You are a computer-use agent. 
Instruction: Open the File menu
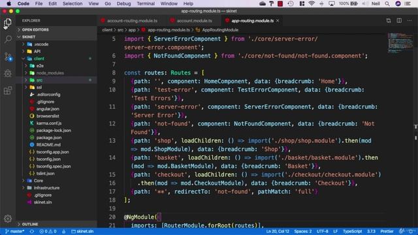point(39,4)
